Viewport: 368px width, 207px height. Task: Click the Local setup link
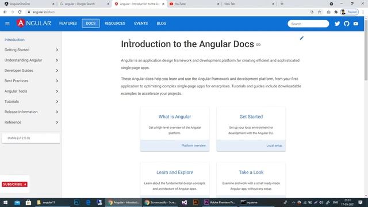pyautogui.click(x=274, y=145)
